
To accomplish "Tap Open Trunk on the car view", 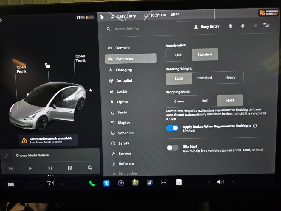I will (80, 59).
